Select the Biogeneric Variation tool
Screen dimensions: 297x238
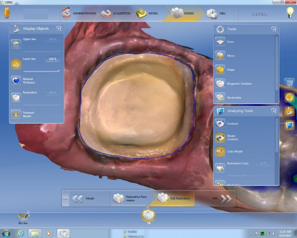point(220,84)
